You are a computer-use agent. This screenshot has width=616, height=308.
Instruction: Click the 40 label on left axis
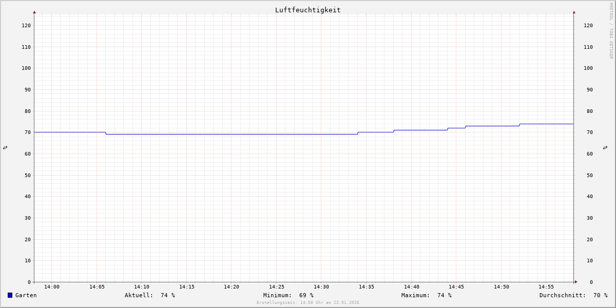coord(28,197)
